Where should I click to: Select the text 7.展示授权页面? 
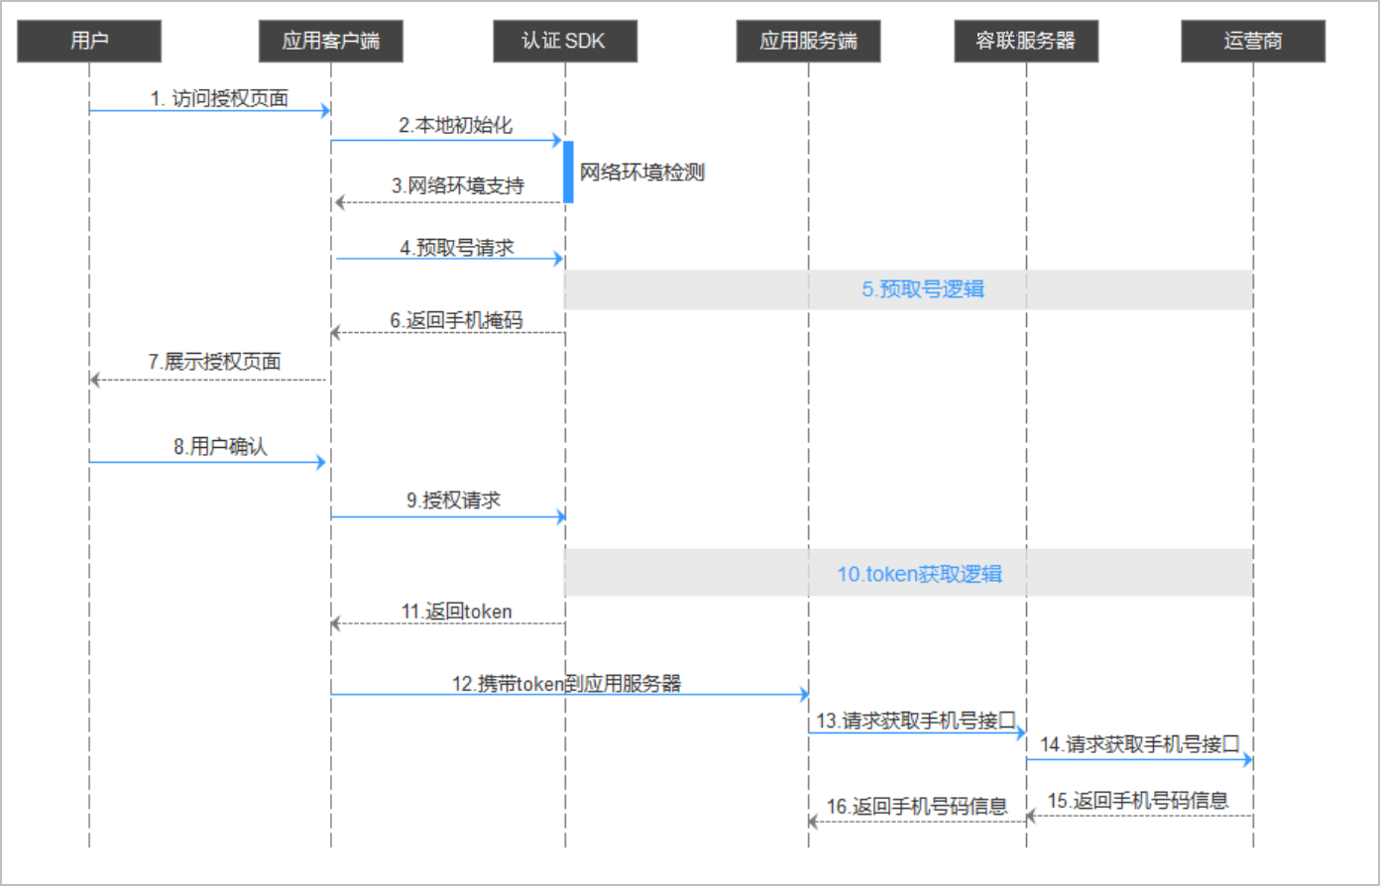click(215, 362)
